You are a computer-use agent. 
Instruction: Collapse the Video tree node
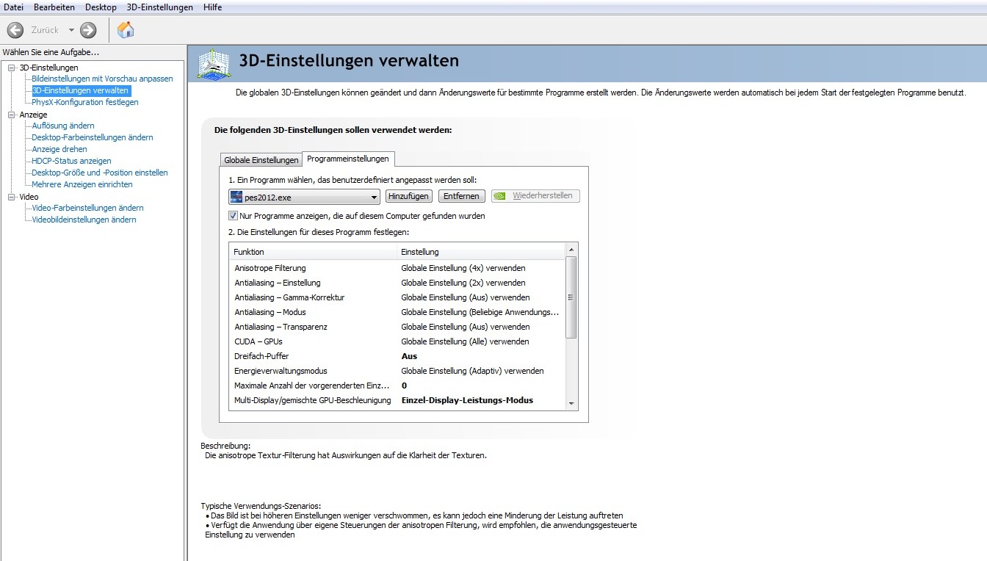tap(11, 197)
